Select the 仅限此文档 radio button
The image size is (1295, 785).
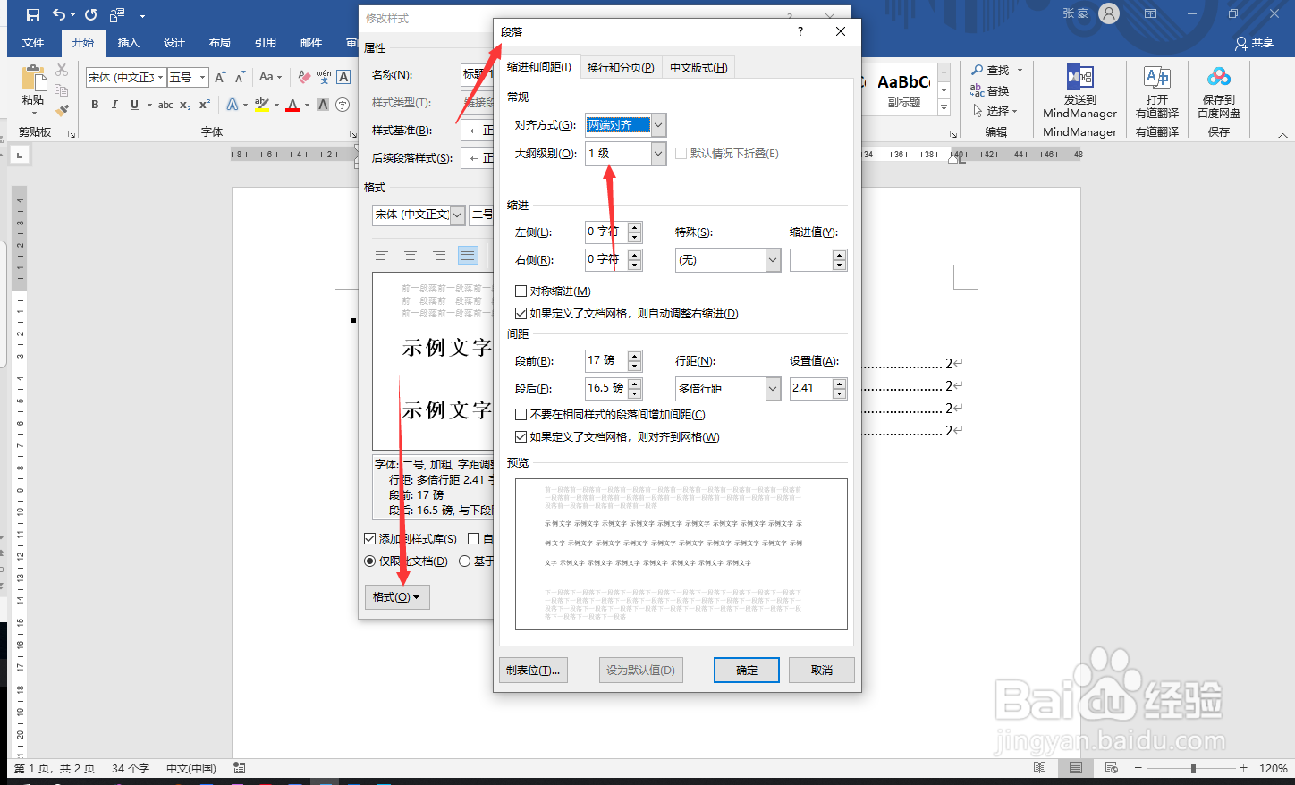point(368,561)
